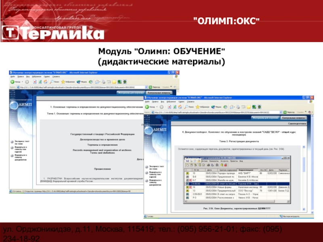
Task: Click the Stop icon in the back browser window
Action: click(x=35, y=82)
